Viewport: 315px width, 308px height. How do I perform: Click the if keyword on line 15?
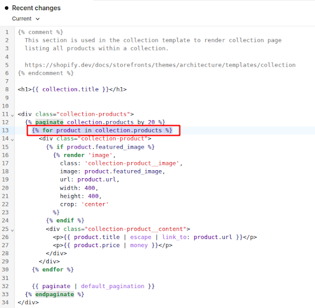[60, 147]
